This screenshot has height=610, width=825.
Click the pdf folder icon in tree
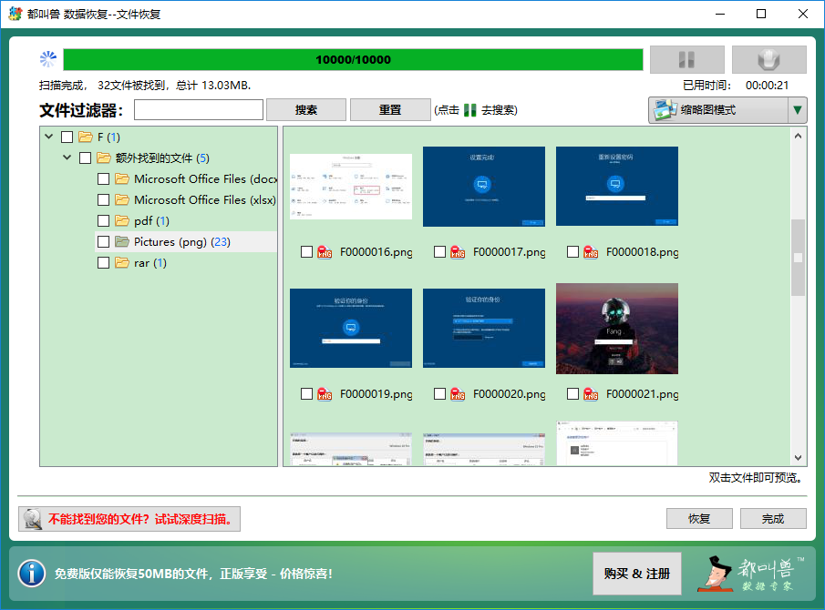(122, 221)
